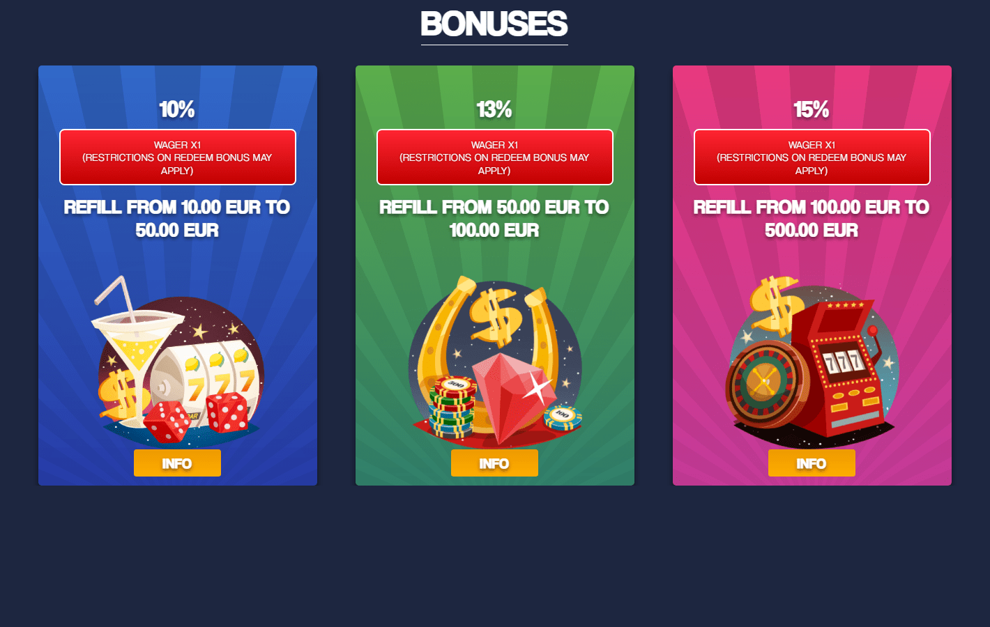Screen dimensions: 990x627
Task: Select INFO on the 15% bonus card
Action: (x=812, y=463)
